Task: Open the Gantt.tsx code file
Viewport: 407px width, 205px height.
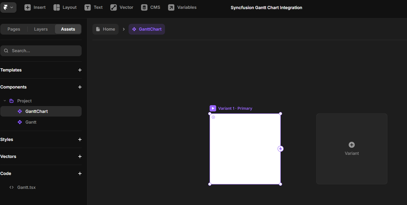Action: [x=26, y=187]
